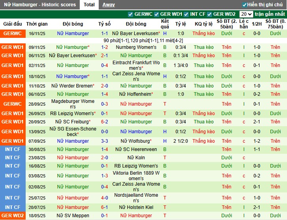Screen dimensions: 287x220
Task: Select the Total tab
Action: point(89,5)
